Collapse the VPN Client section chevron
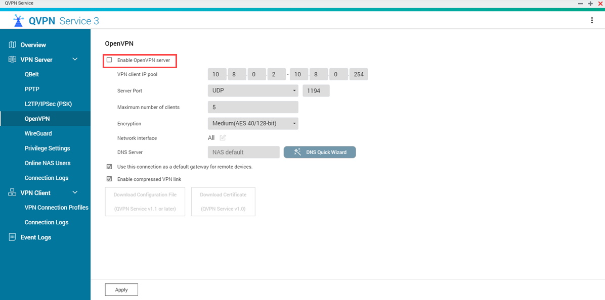The width and height of the screenshot is (605, 300). [x=75, y=192]
